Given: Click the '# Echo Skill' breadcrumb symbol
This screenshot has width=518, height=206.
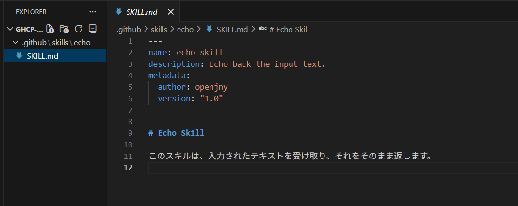Looking at the screenshot, I should click(x=289, y=29).
